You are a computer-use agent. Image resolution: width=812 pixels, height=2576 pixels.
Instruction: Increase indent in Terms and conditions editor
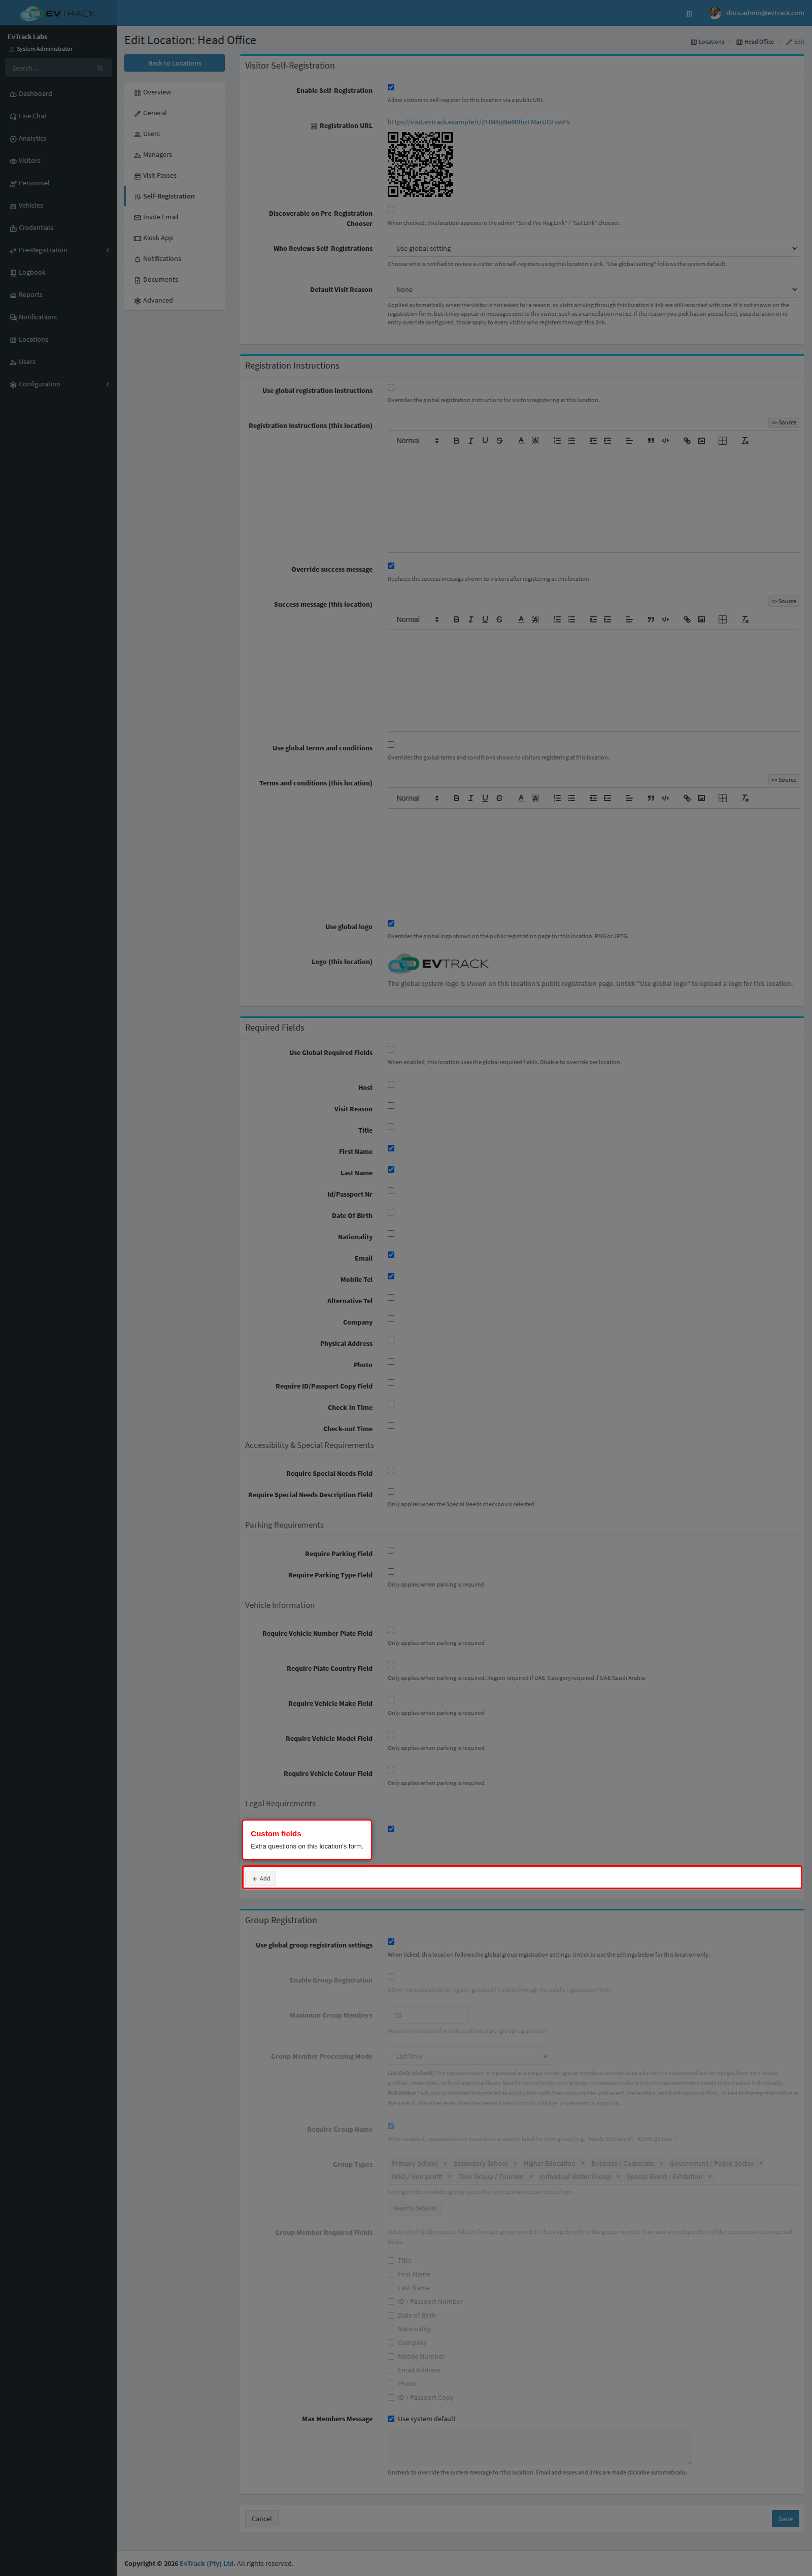607,799
